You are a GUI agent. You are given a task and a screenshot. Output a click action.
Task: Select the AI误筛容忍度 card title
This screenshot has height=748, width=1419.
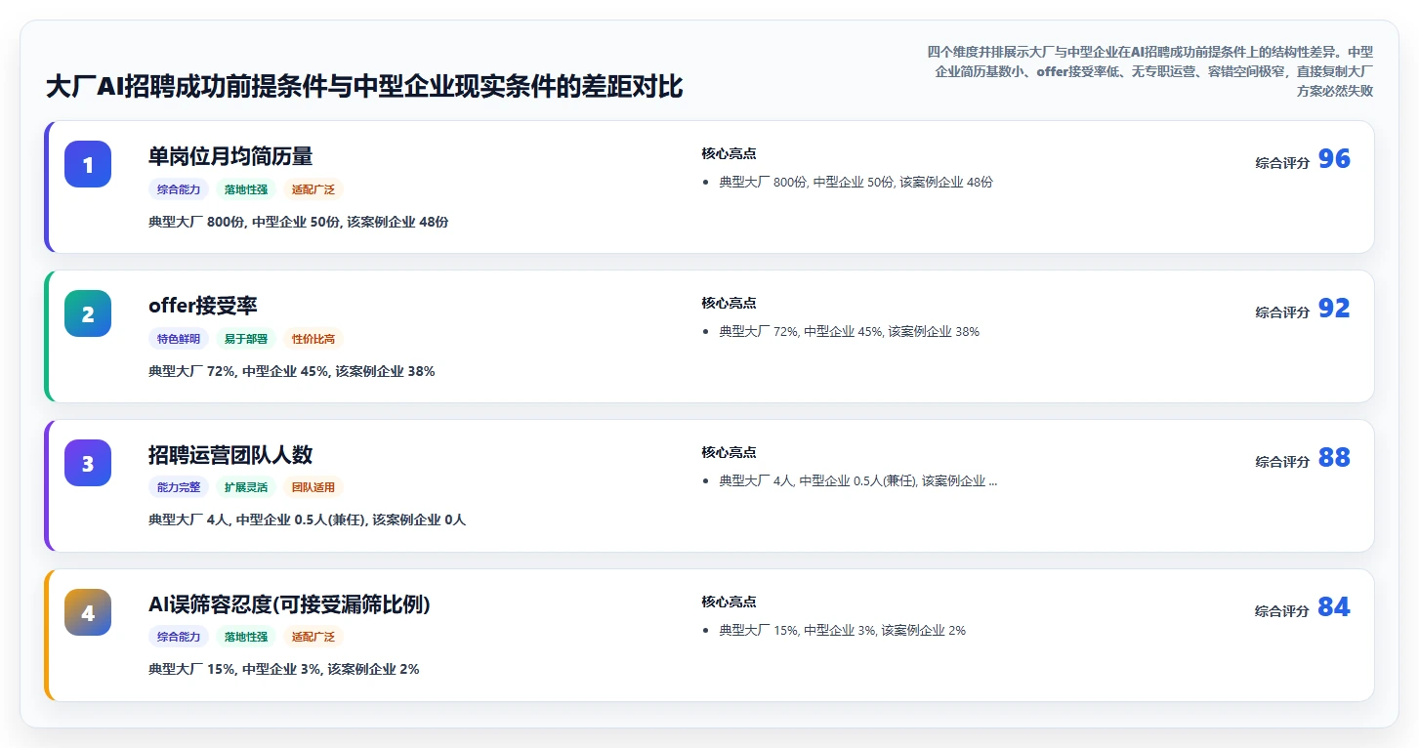289,604
